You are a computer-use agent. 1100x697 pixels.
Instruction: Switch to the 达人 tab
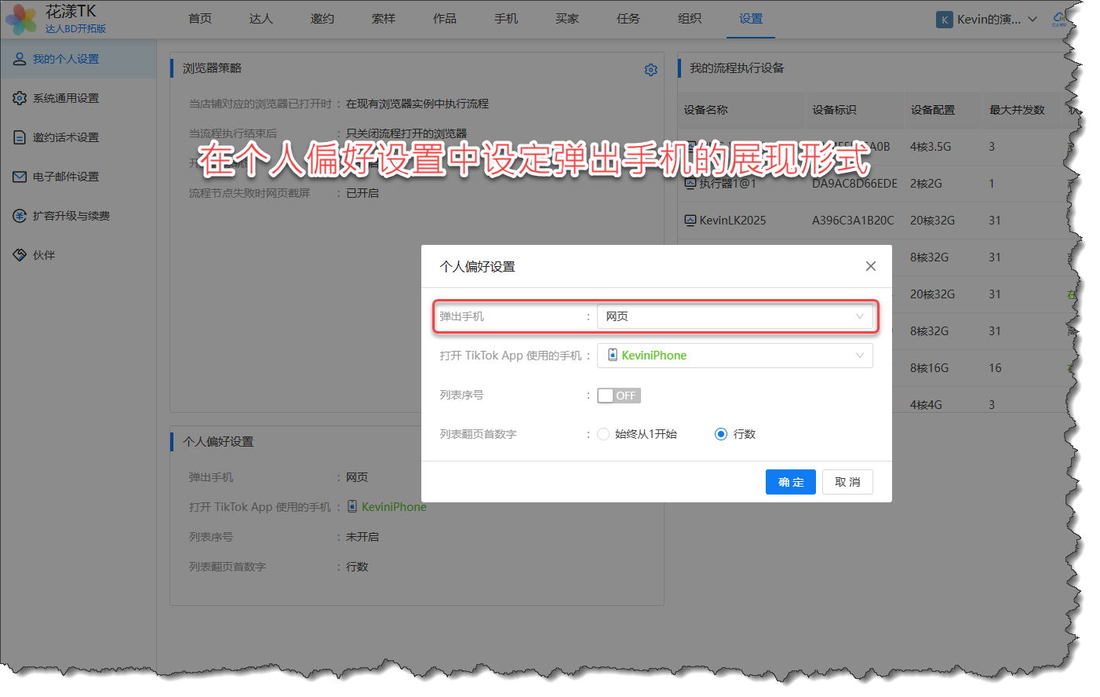click(x=260, y=19)
